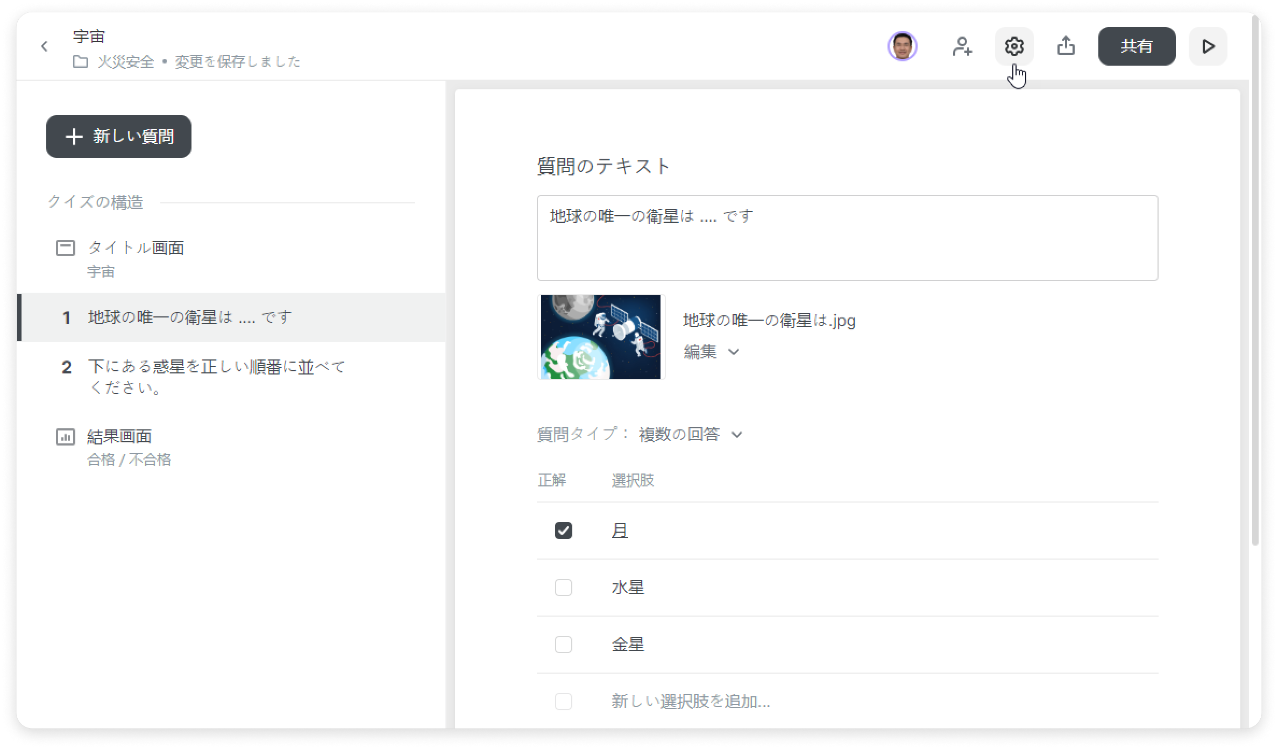Click the back arrow icon
Screen dimensions: 1278x749
[45, 47]
